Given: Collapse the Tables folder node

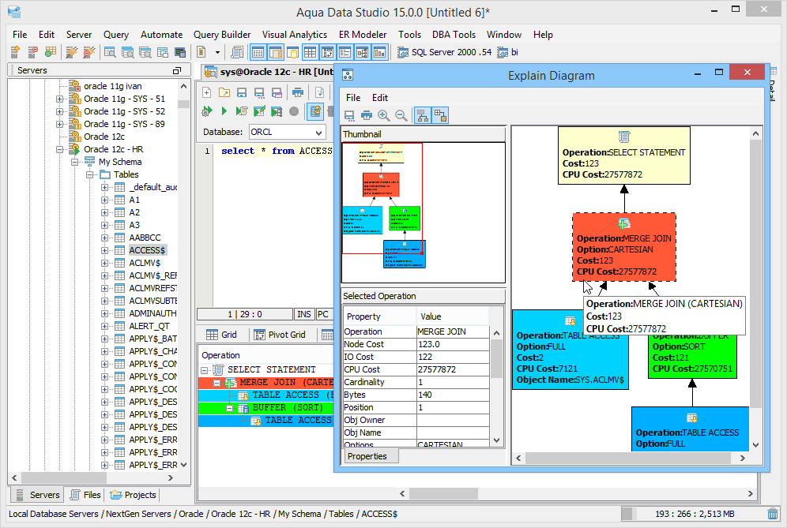Looking at the screenshot, I should [89, 174].
